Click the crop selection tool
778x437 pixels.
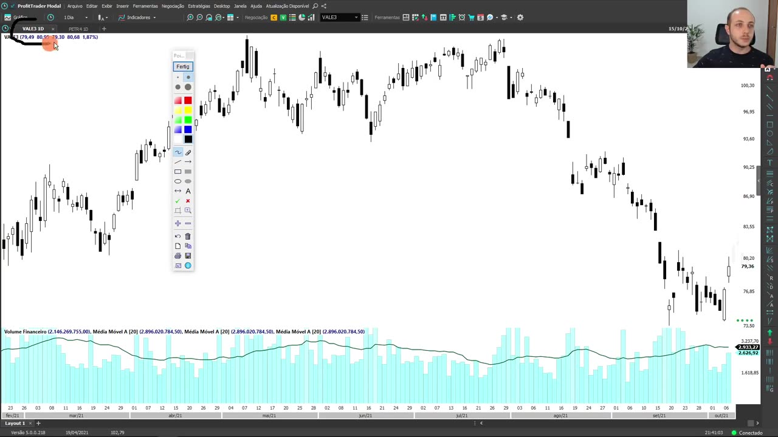click(178, 211)
